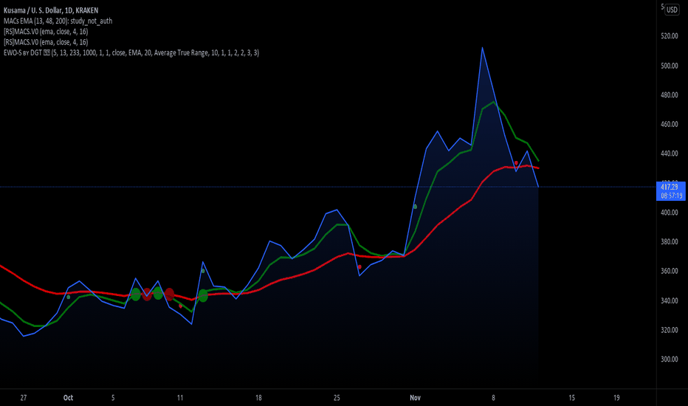Click the 440.00 price axis label
This screenshot has width=688, height=406.
click(669, 154)
